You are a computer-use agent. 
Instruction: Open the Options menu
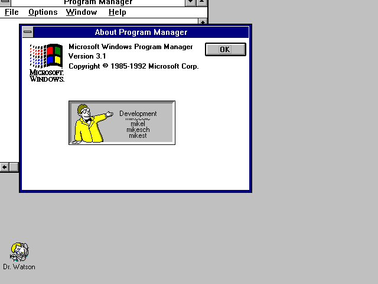pos(43,12)
